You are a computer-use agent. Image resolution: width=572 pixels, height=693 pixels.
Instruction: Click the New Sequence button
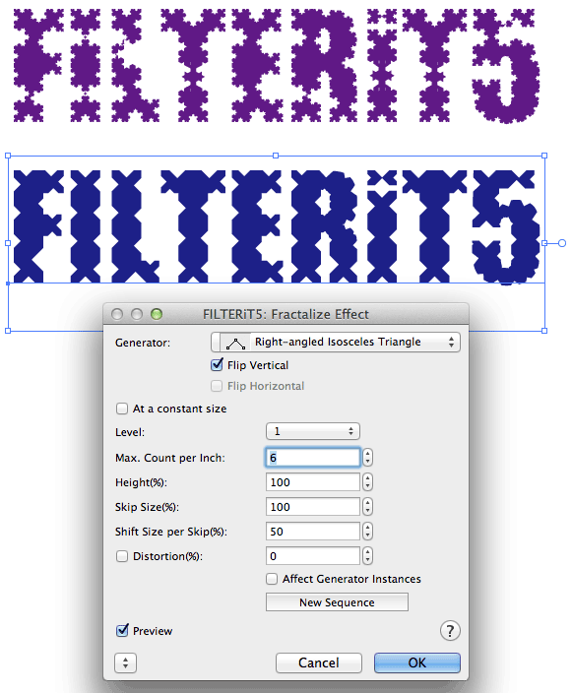[x=337, y=602]
